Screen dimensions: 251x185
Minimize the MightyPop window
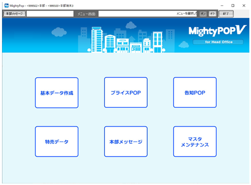(x=221, y=5)
